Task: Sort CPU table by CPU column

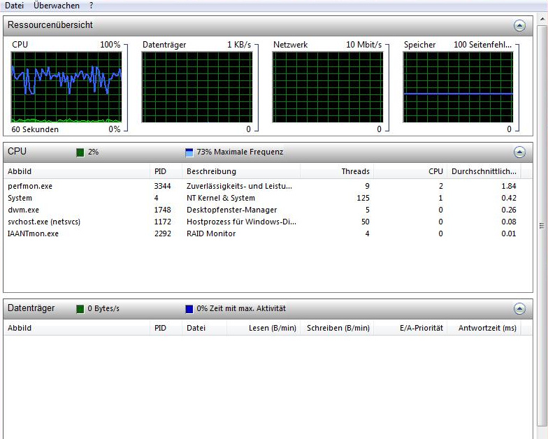Action: pos(410,171)
